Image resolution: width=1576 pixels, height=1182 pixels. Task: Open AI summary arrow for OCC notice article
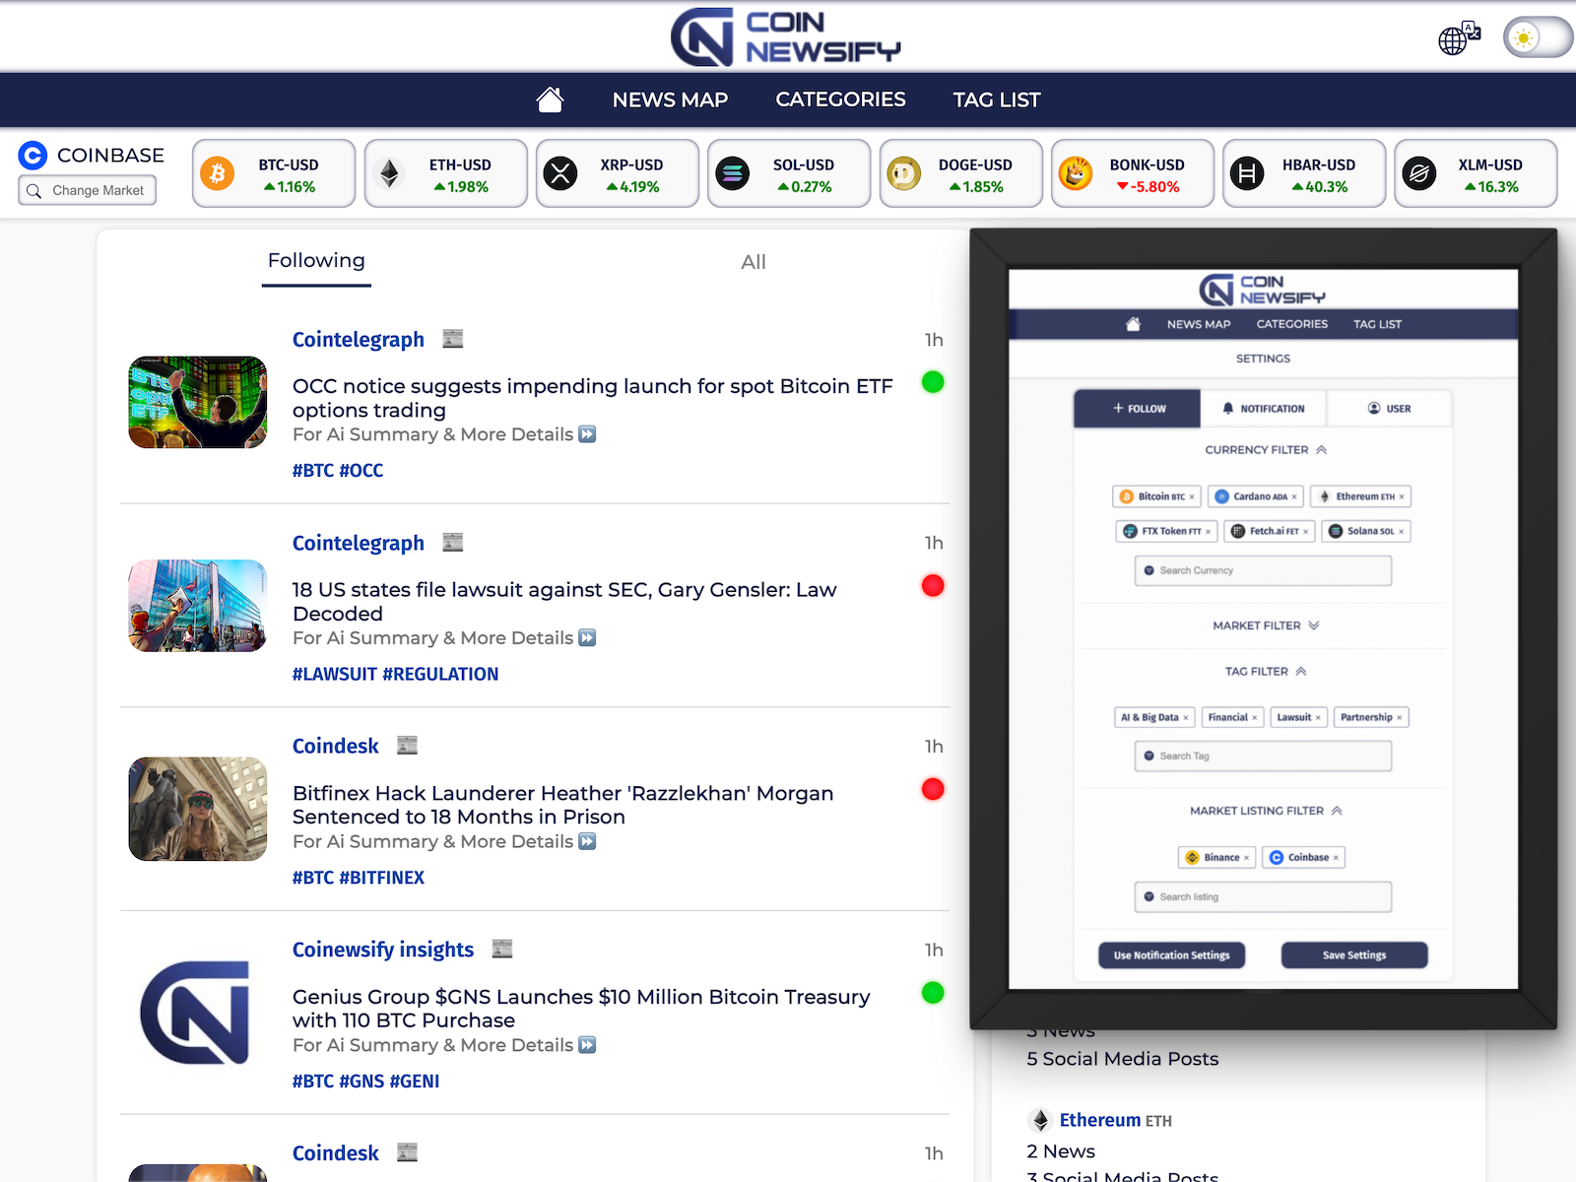click(587, 434)
